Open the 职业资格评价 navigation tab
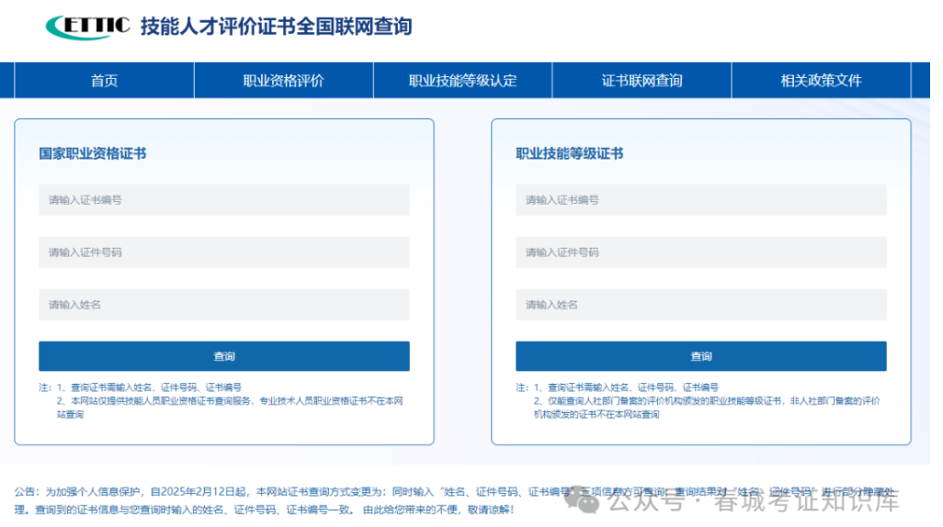This screenshot has height=527, width=943. tap(283, 81)
